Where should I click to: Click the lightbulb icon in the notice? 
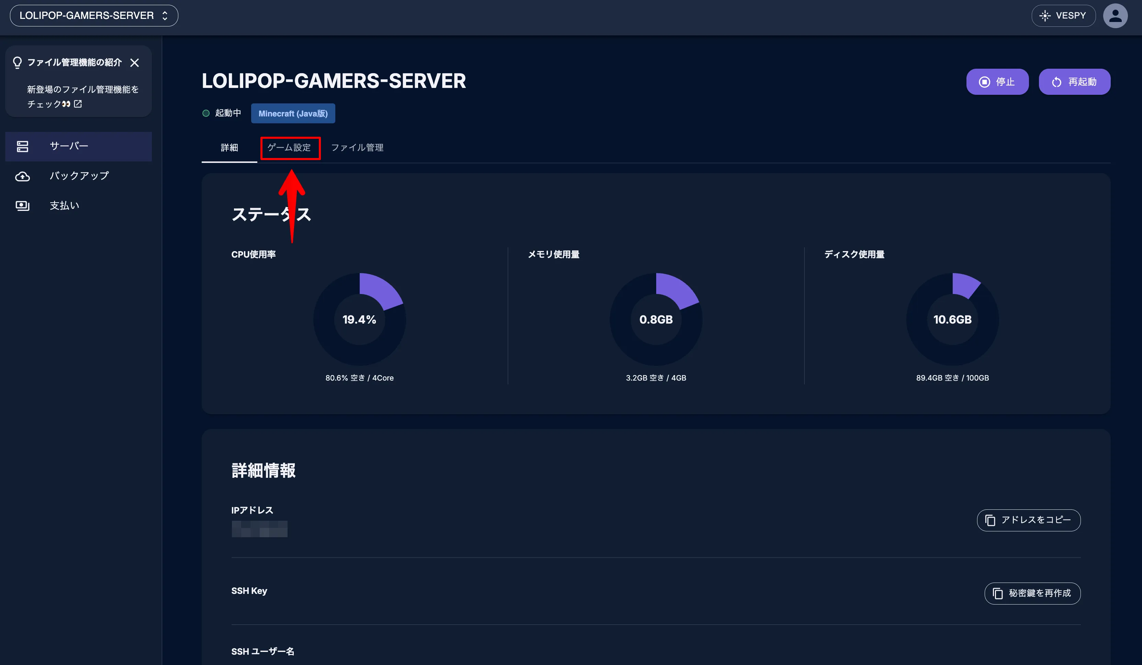[17, 62]
